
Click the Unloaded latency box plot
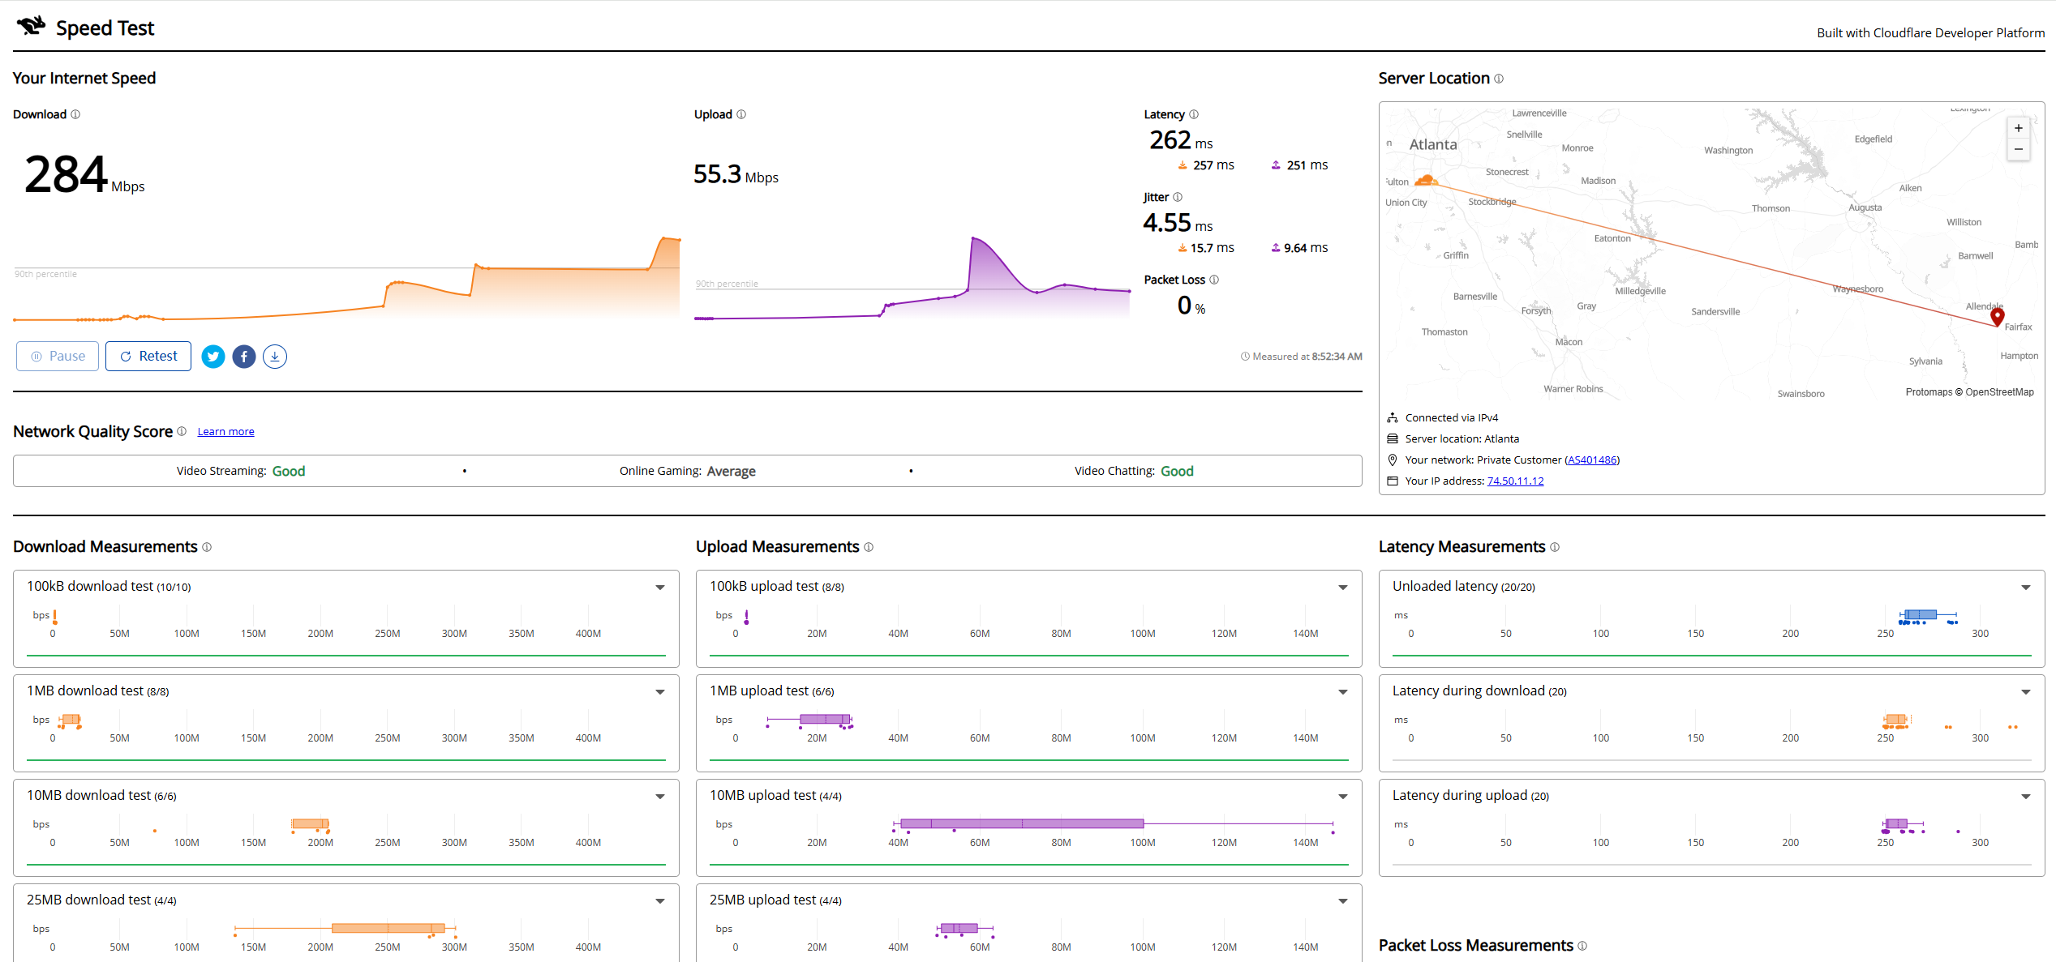pyautogui.click(x=1928, y=616)
